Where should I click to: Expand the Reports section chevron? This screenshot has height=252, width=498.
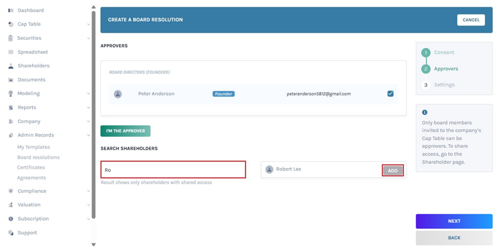[88, 108]
